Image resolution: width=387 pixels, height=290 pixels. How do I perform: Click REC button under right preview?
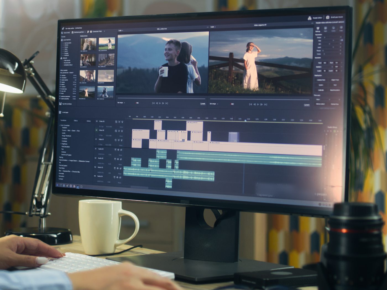[232, 104]
